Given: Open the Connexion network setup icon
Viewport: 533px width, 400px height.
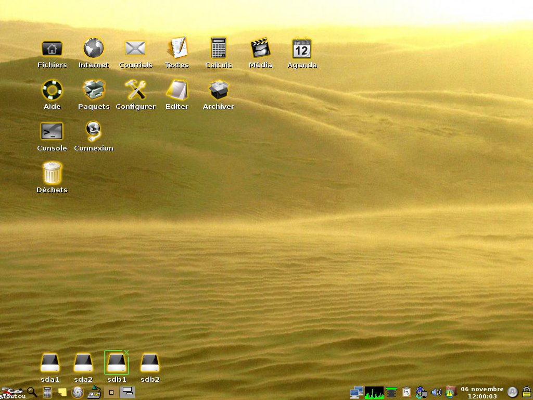Looking at the screenshot, I should point(94,131).
